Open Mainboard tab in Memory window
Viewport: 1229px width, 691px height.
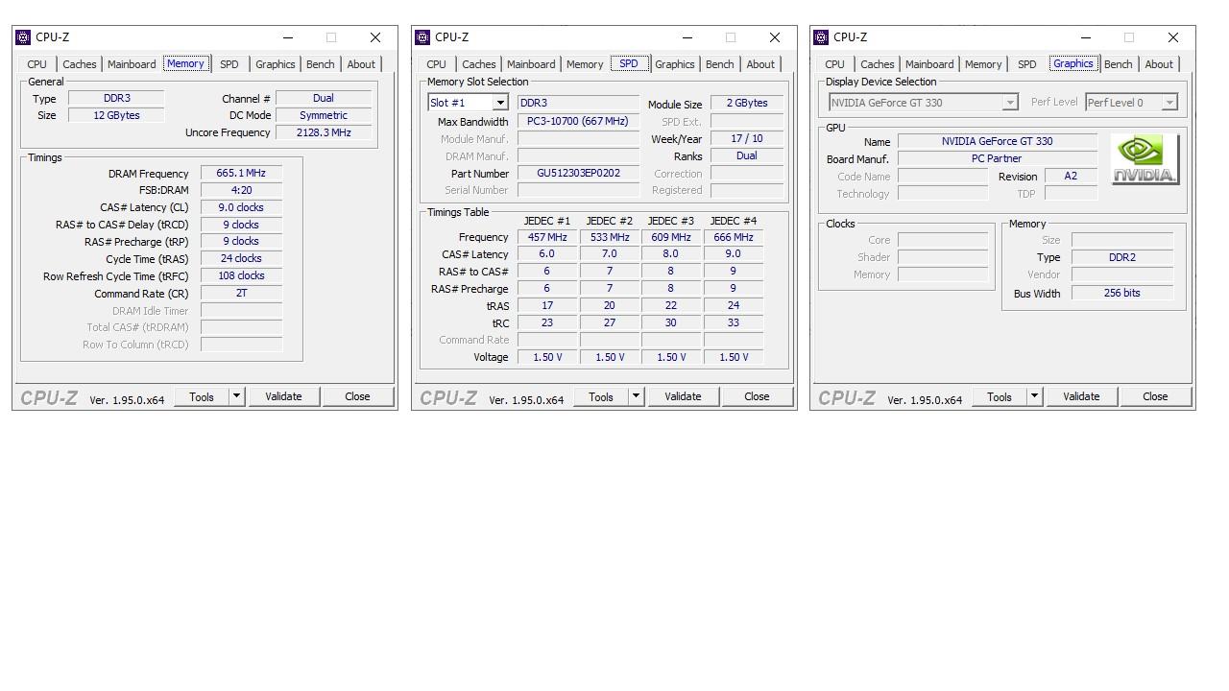pyautogui.click(x=132, y=64)
